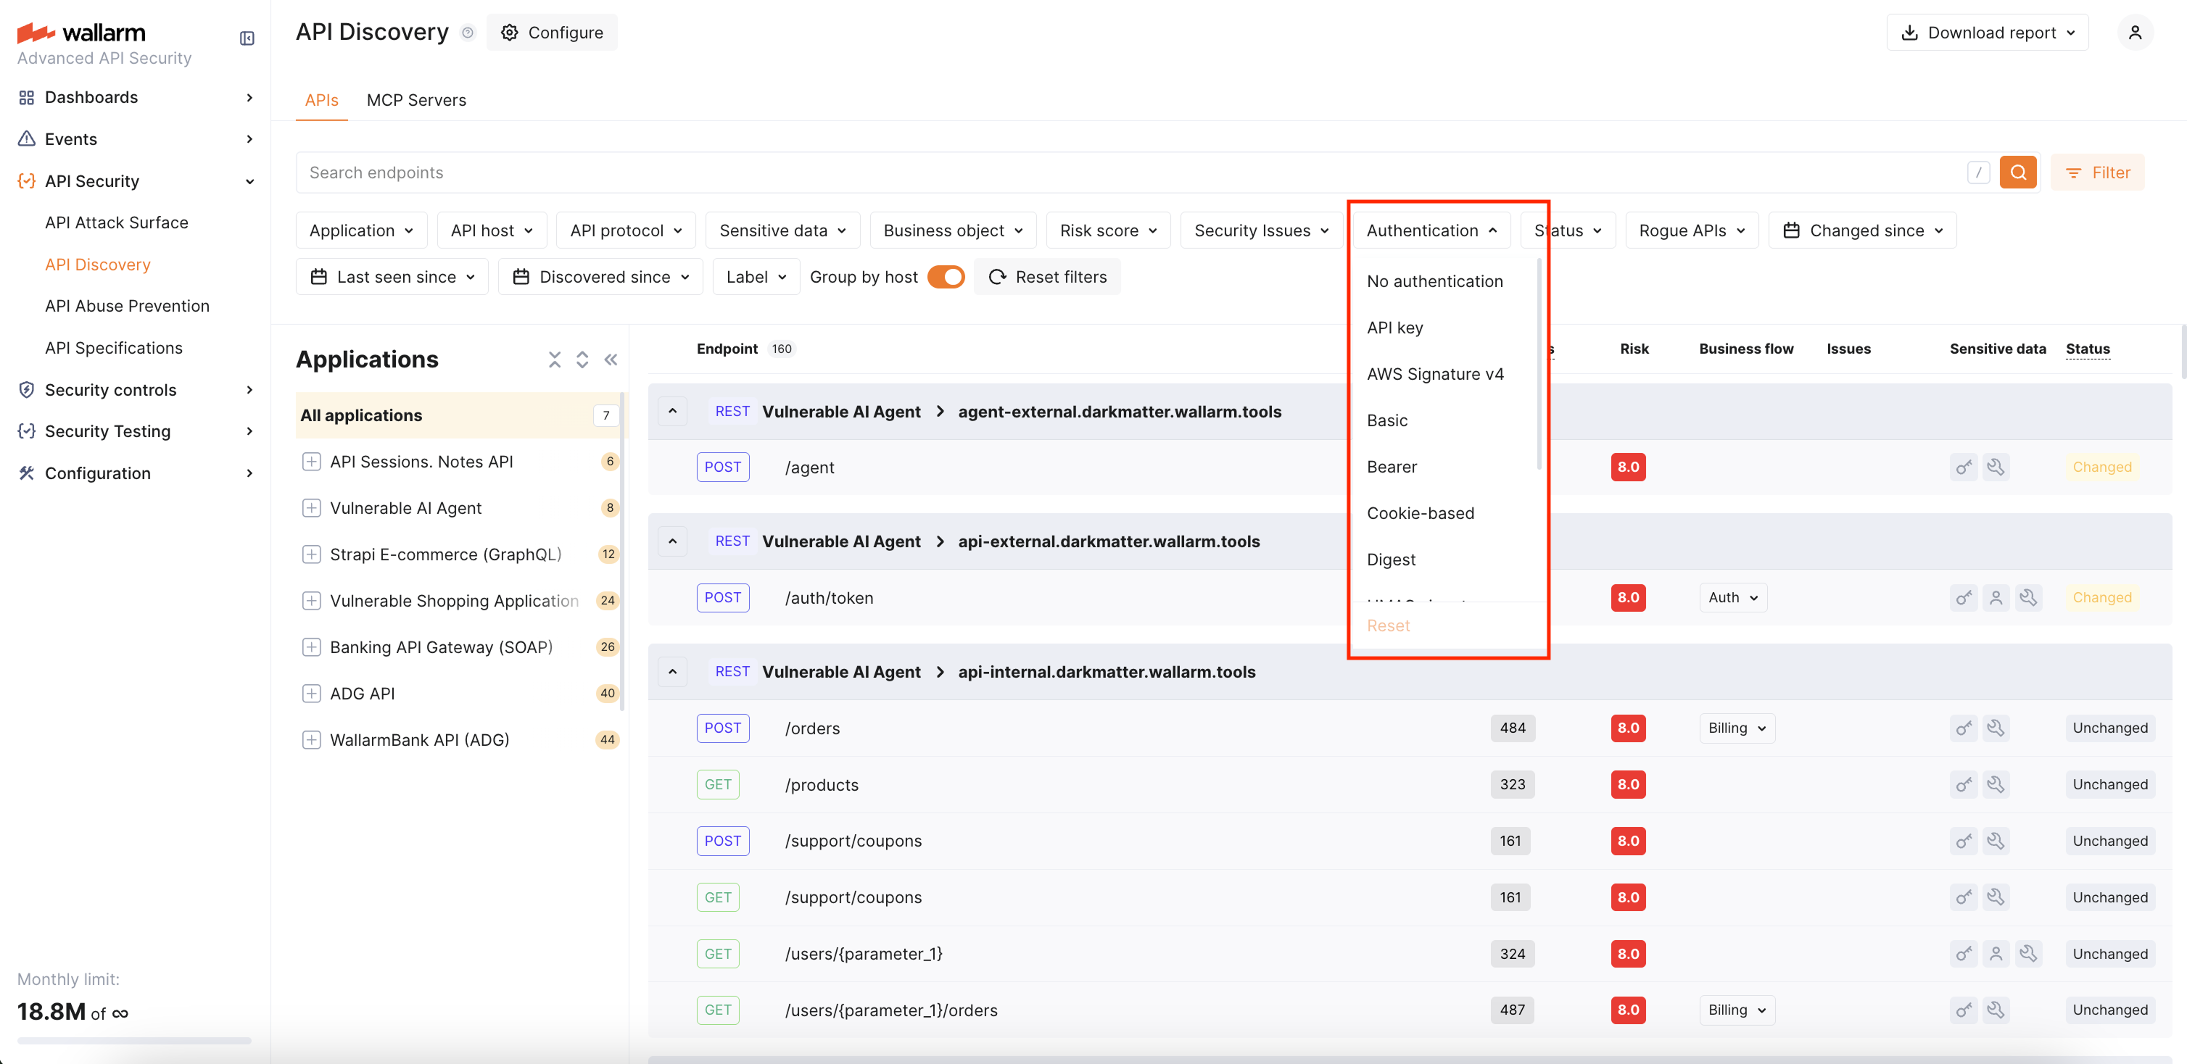
Task: Toggle the Group by host switch
Action: (x=946, y=278)
